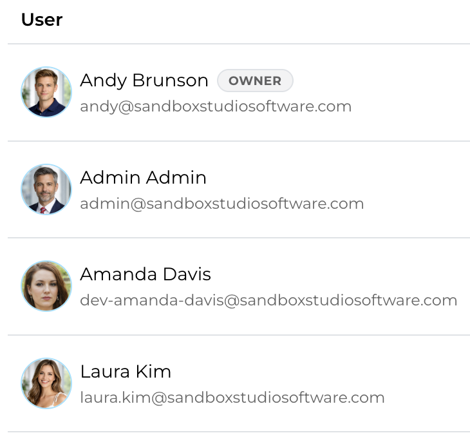470x433 pixels.
Task: Select the Laura Kim name
Action: [126, 372]
